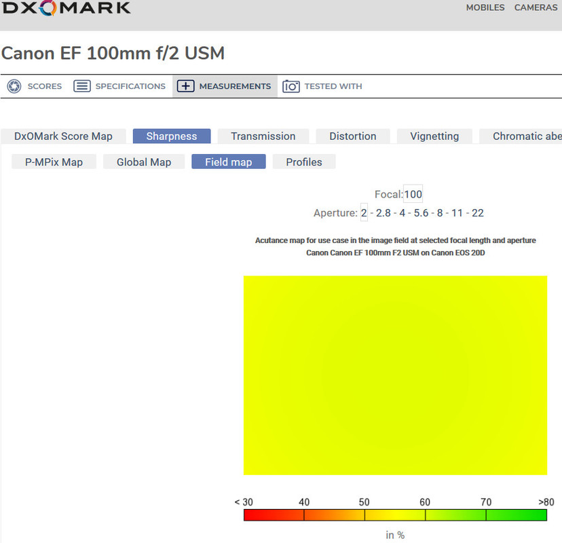Click the '>80' scale label

(x=546, y=502)
